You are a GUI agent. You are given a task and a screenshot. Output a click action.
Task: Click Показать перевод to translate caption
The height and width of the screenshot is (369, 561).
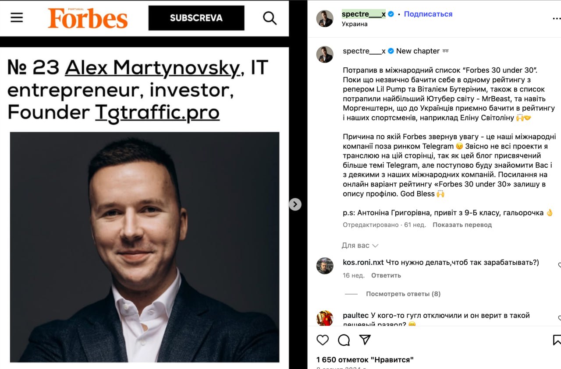(462, 225)
